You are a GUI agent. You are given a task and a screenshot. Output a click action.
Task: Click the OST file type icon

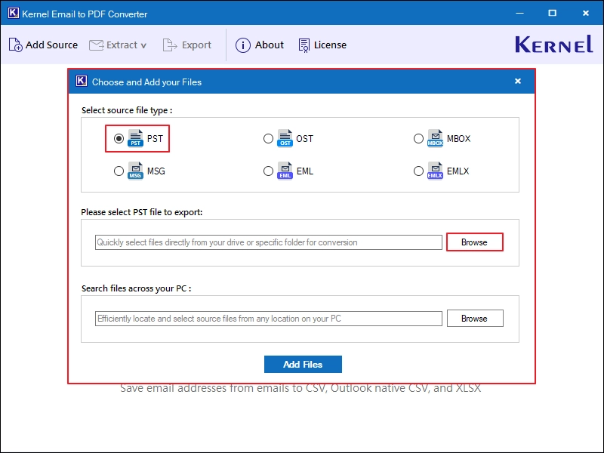point(285,138)
